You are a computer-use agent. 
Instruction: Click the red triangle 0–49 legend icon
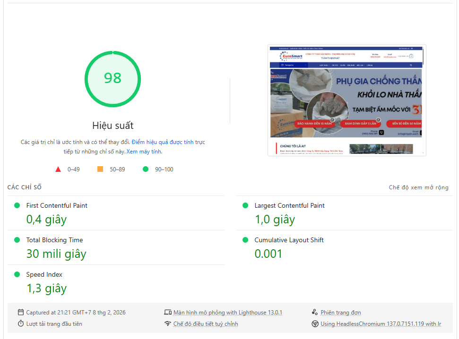click(58, 169)
